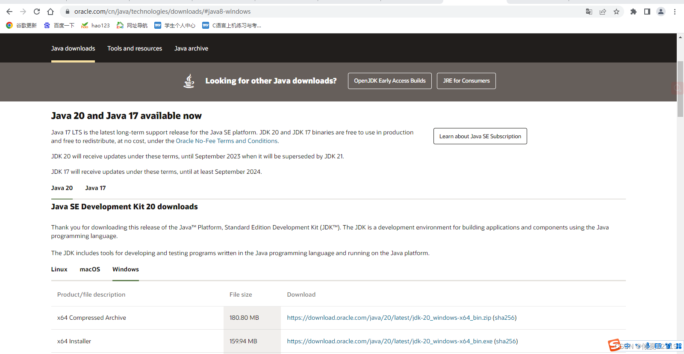Switch to the Java 17 tab
Screen dimensions: 684x354
click(x=95, y=188)
